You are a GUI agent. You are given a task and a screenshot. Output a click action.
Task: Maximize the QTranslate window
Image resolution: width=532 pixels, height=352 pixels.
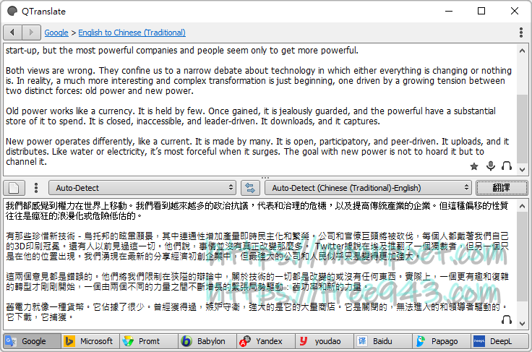tap(481, 11)
